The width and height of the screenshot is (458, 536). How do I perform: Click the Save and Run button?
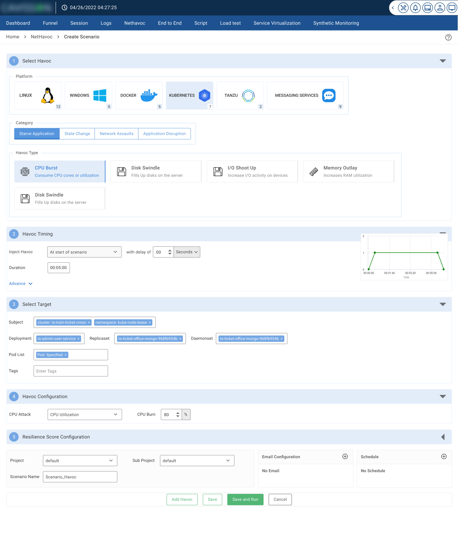[x=245, y=499]
